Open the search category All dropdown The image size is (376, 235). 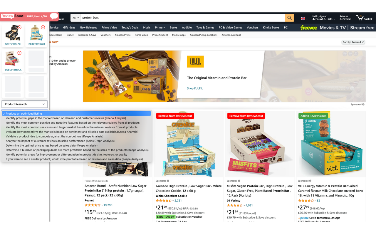click(x=76, y=18)
